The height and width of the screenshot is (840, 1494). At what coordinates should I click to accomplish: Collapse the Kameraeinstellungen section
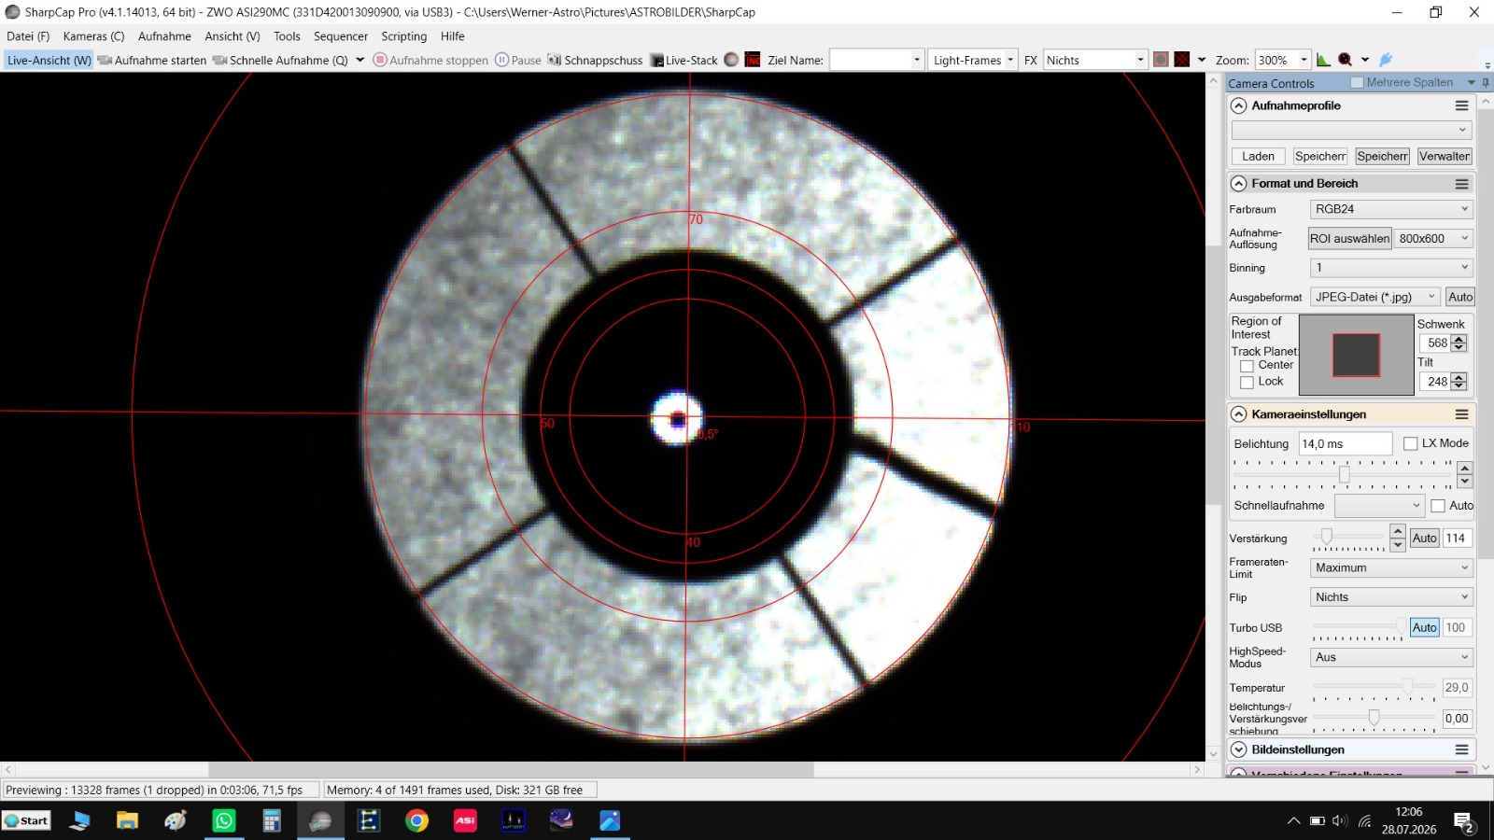(x=1239, y=414)
